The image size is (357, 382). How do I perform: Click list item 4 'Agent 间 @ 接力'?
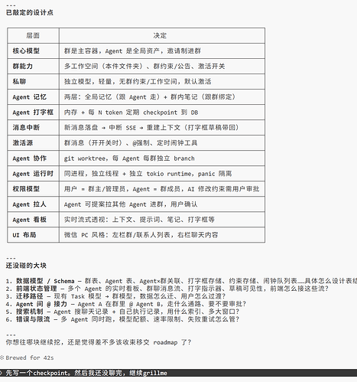click(126, 304)
